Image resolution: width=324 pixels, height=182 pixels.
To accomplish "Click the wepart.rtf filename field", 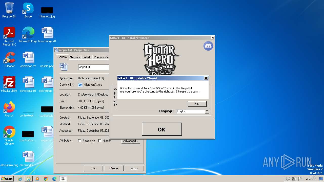I will pyautogui.click(x=93, y=67).
